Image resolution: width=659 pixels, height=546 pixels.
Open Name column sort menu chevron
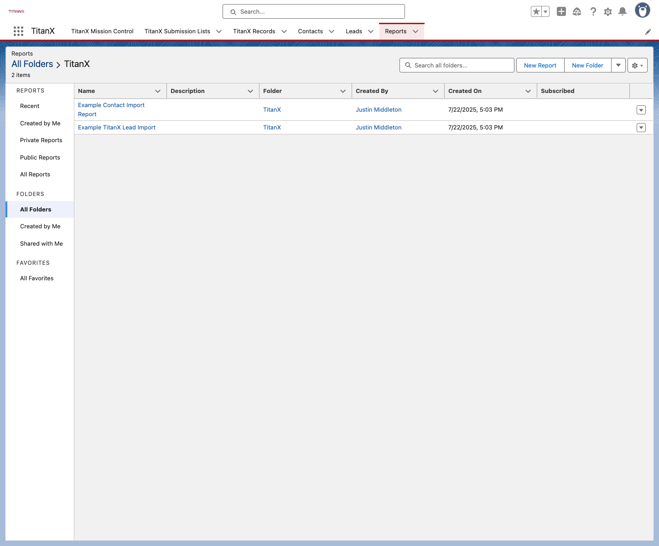pos(158,91)
